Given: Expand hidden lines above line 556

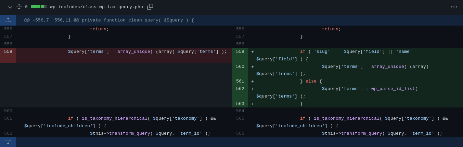Looking at the screenshot, I should point(8,20).
